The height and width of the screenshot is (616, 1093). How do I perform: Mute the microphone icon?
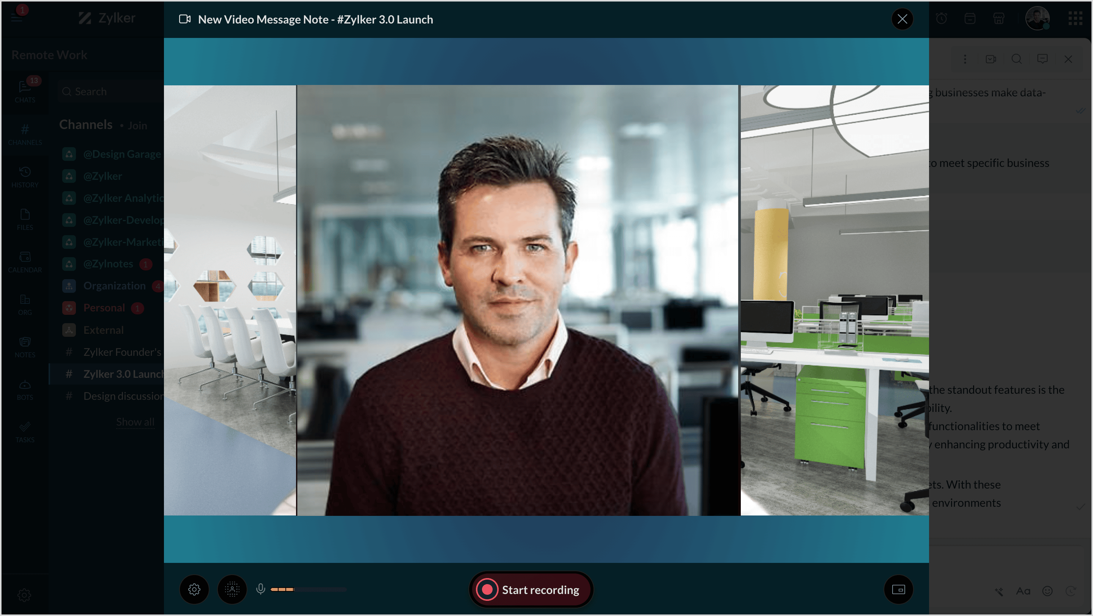click(260, 589)
